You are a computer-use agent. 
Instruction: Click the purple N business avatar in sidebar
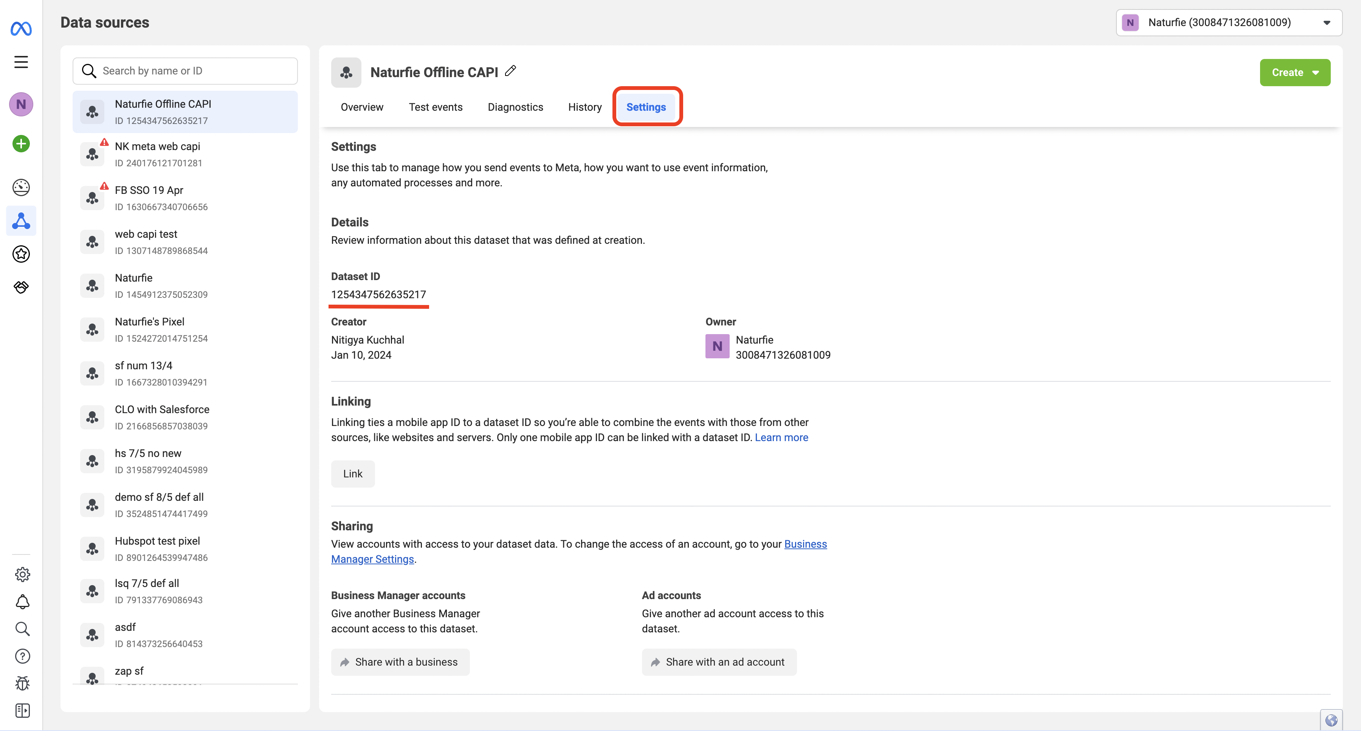[21, 104]
